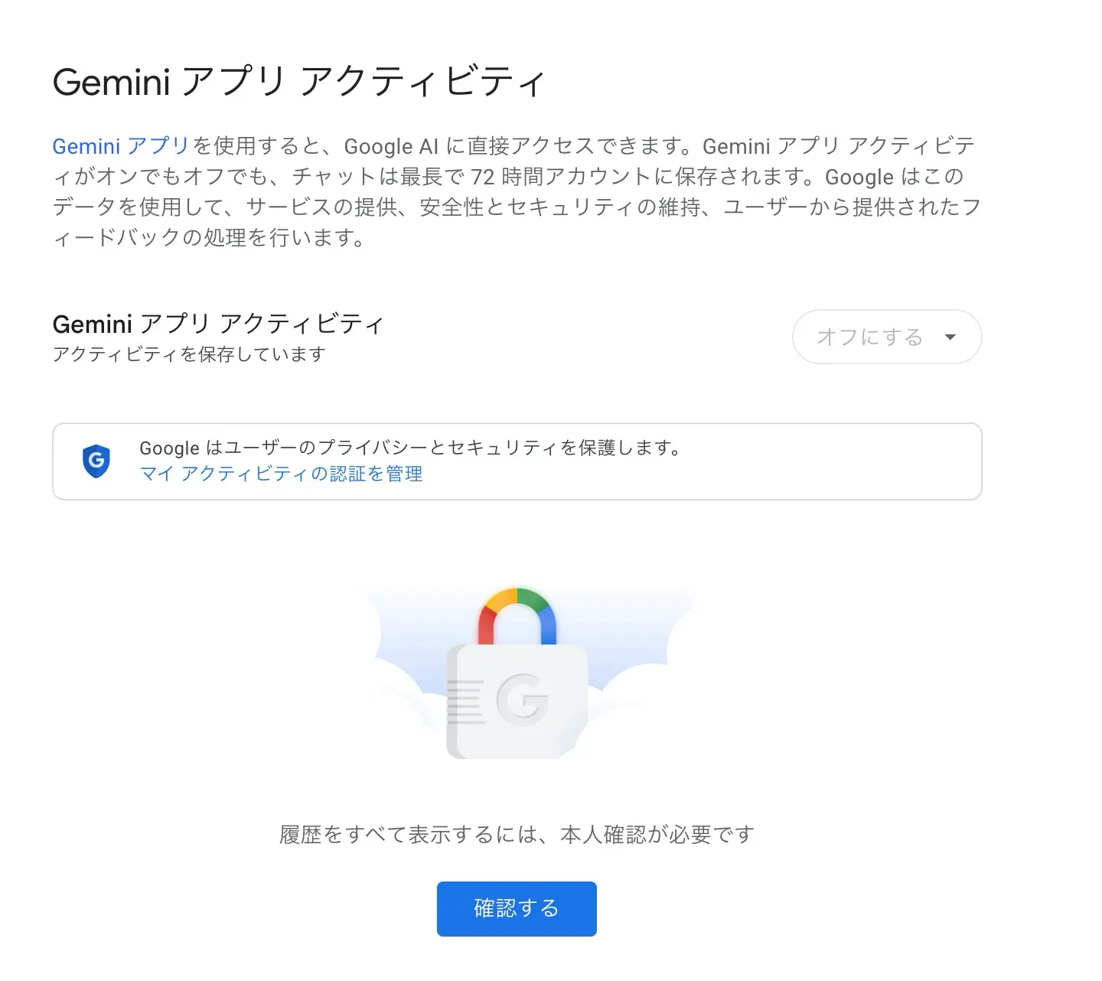Click the large page title Gemini アプリ アクティビティ

coord(299,81)
